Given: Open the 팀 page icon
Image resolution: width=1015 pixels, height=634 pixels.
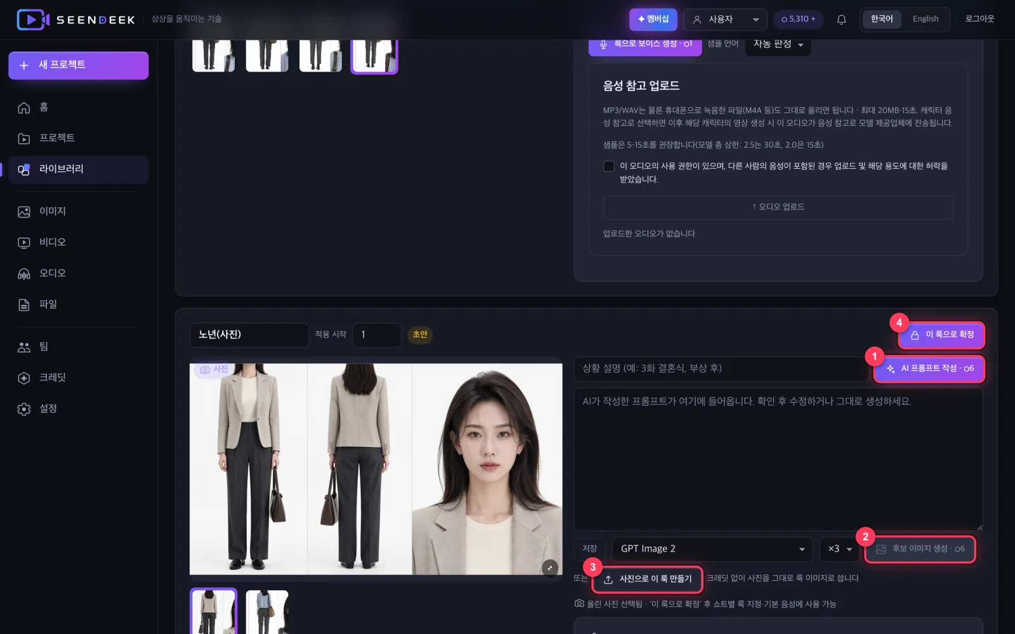Looking at the screenshot, I should (24, 347).
